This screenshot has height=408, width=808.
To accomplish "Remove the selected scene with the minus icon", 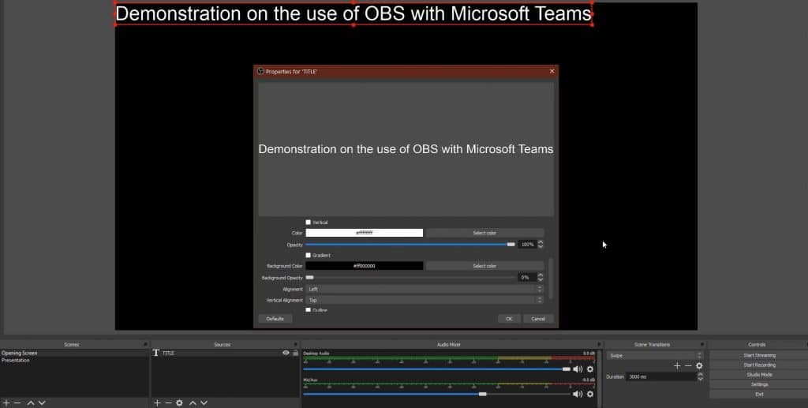I will 17,402.
